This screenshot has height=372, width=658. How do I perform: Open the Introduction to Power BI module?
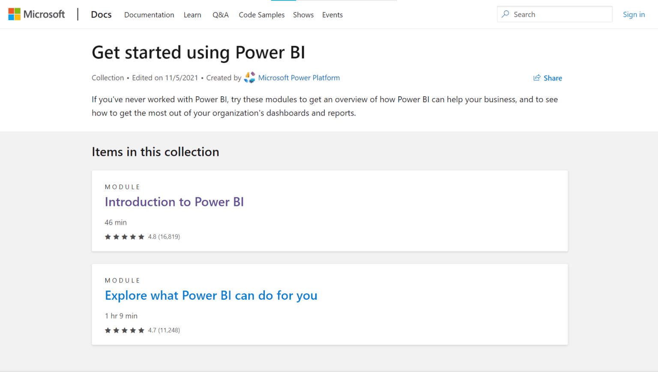point(174,202)
